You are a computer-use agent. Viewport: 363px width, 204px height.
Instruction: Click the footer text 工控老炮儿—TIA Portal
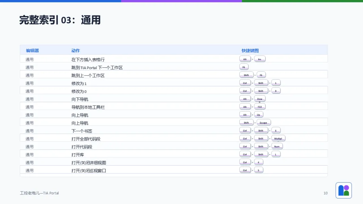[39, 193]
